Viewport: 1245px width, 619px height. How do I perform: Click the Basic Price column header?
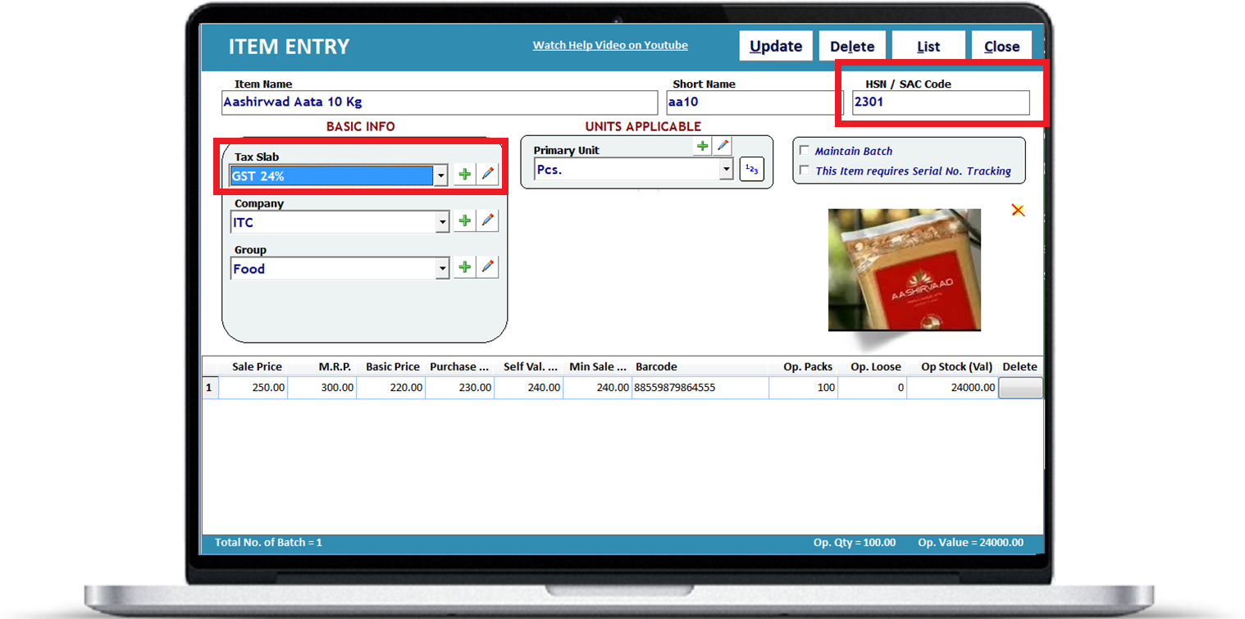[393, 366]
